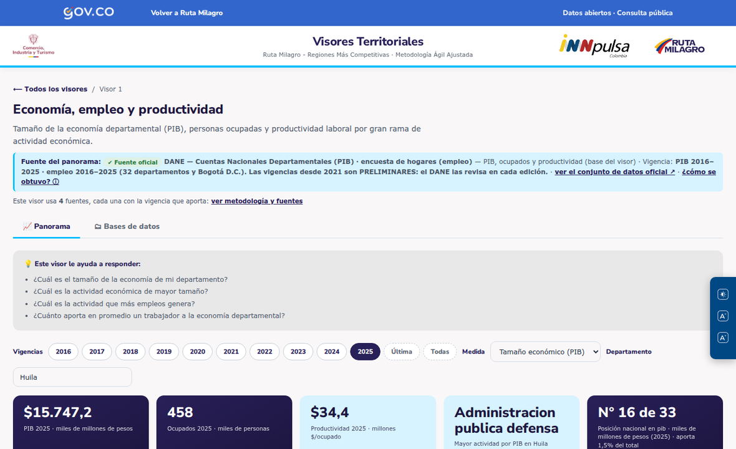Choose the Última vigencia chip
The width and height of the screenshot is (736, 449).
402,352
